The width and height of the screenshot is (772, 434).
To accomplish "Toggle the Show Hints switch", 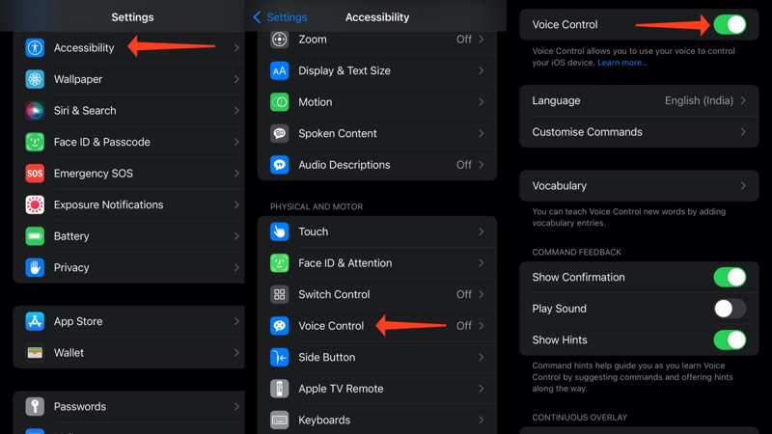I will coord(730,340).
